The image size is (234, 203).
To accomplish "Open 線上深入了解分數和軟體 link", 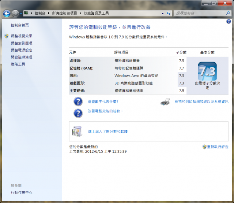I will [x=108, y=132].
